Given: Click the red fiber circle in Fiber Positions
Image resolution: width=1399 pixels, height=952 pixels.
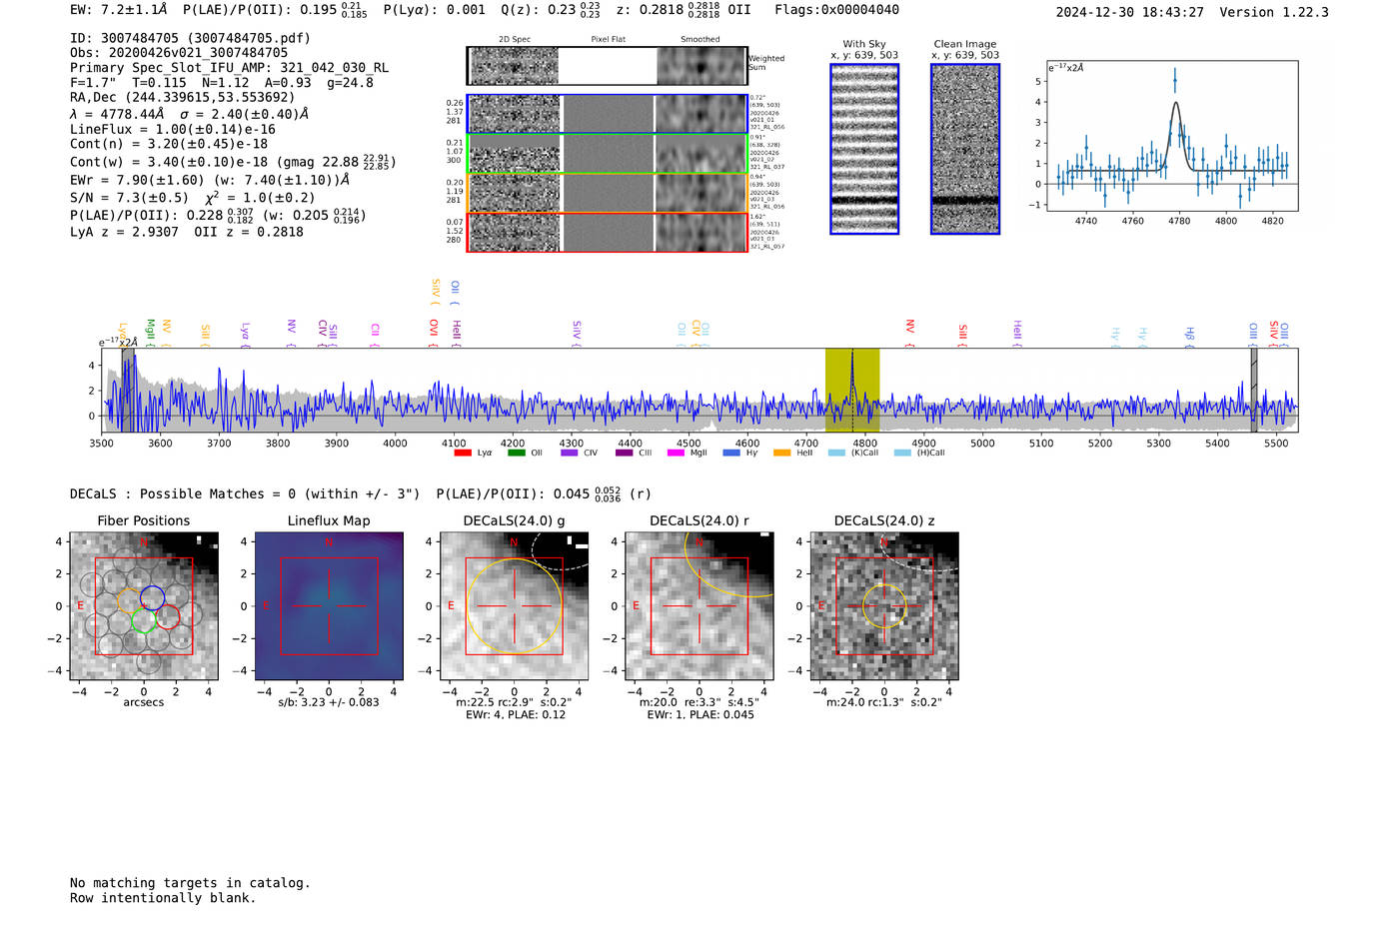Looking at the screenshot, I should point(168,617).
